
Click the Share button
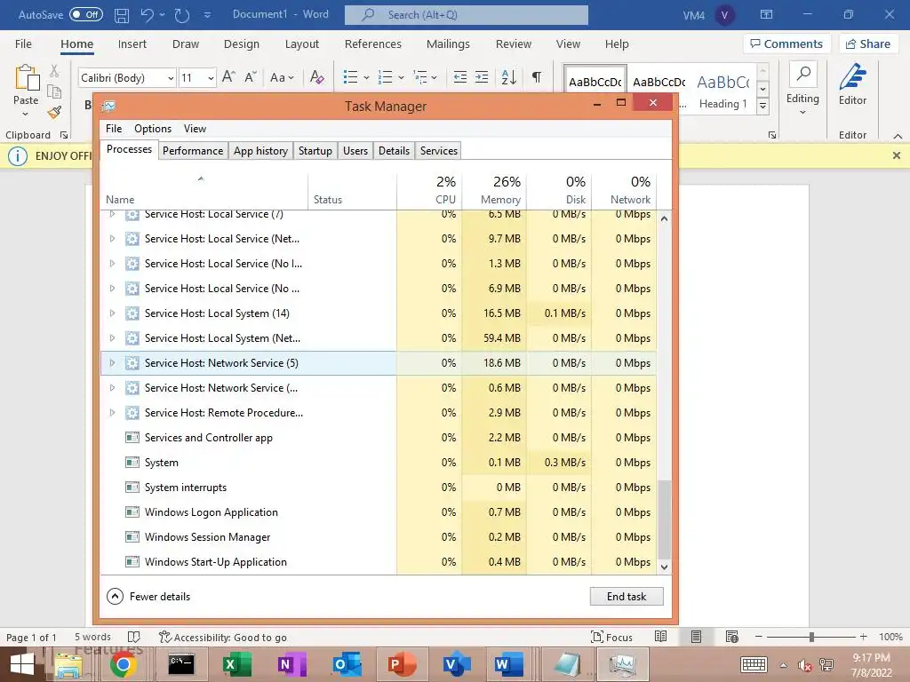[868, 44]
